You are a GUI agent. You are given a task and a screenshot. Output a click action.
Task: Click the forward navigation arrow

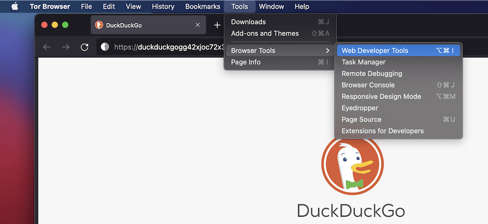[65, 47]
